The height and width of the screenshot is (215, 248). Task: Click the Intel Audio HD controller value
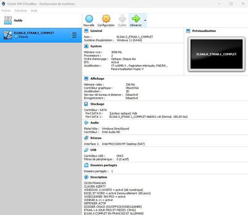click(111, 132)
